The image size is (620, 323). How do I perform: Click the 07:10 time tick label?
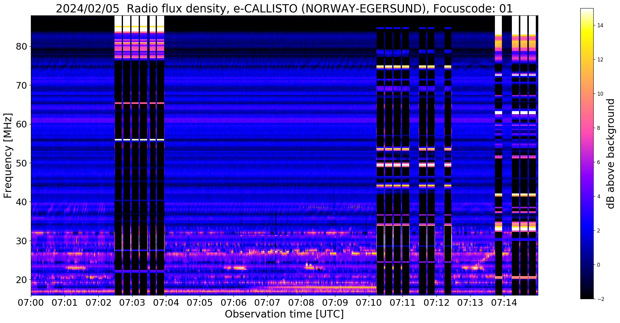coord(369,302)
